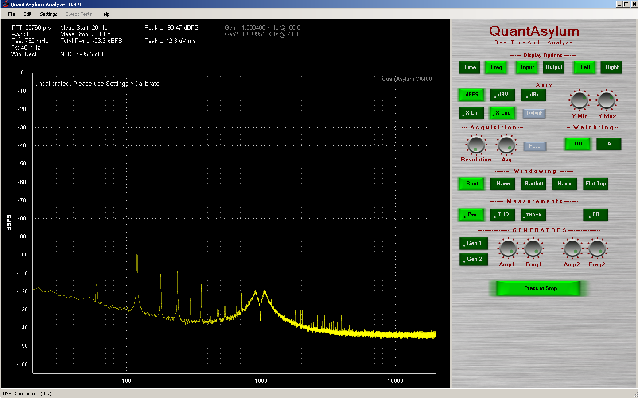Image resolution: width=638 pixels, height=398 pixels.
Task: Click the 'Gen2: 19.99951 KHz' readout
Action: tap(262, 34)
